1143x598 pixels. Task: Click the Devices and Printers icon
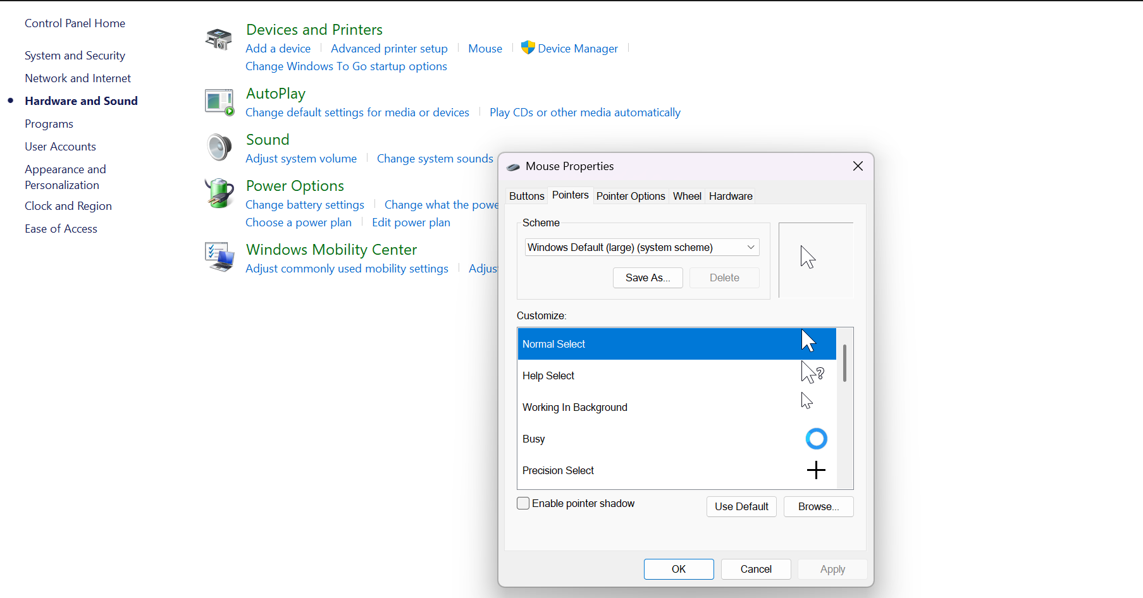pos(219,39)
